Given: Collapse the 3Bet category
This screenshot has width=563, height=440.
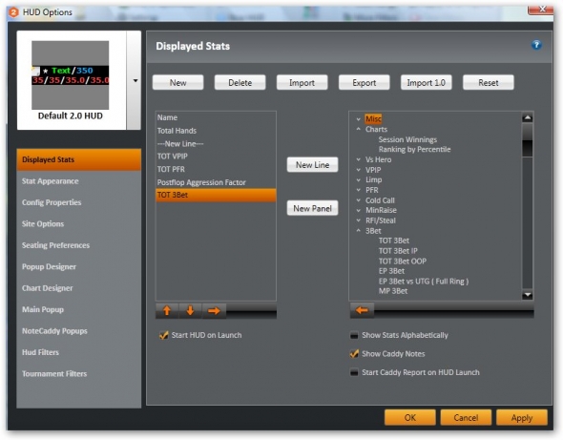Looking at the screenshot, I should 359,231.
